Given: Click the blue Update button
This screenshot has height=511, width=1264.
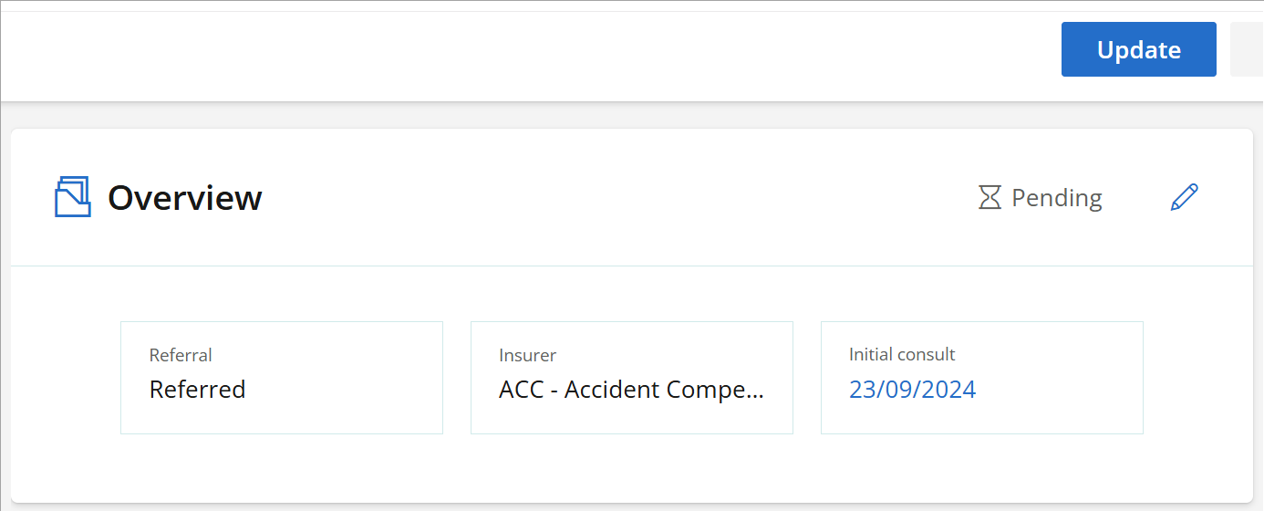Looking at the screenshot, I should (1138, 49).
